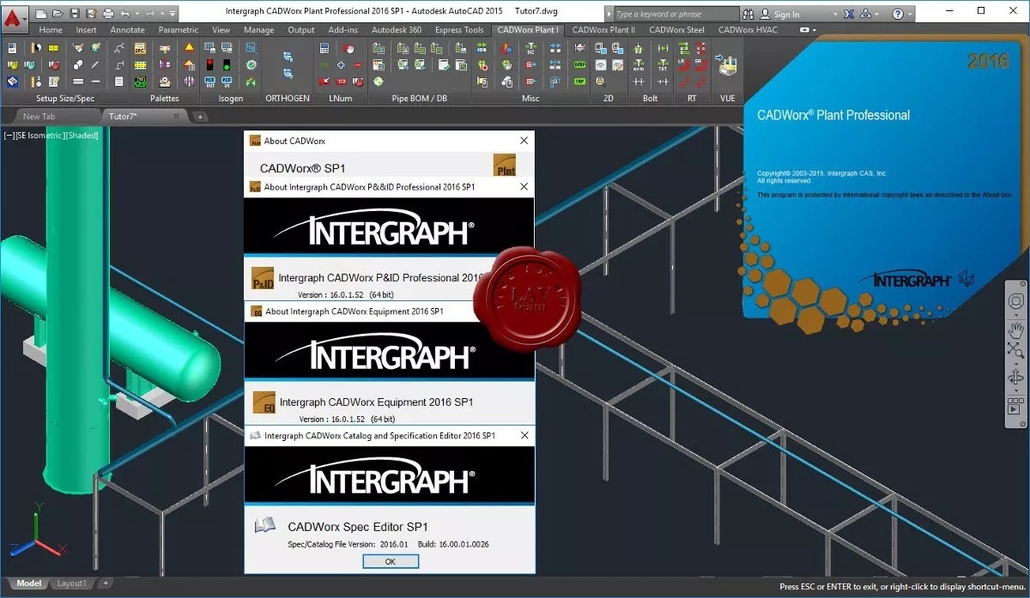Open the Express Tools ribbon tab

pos(459,29)
